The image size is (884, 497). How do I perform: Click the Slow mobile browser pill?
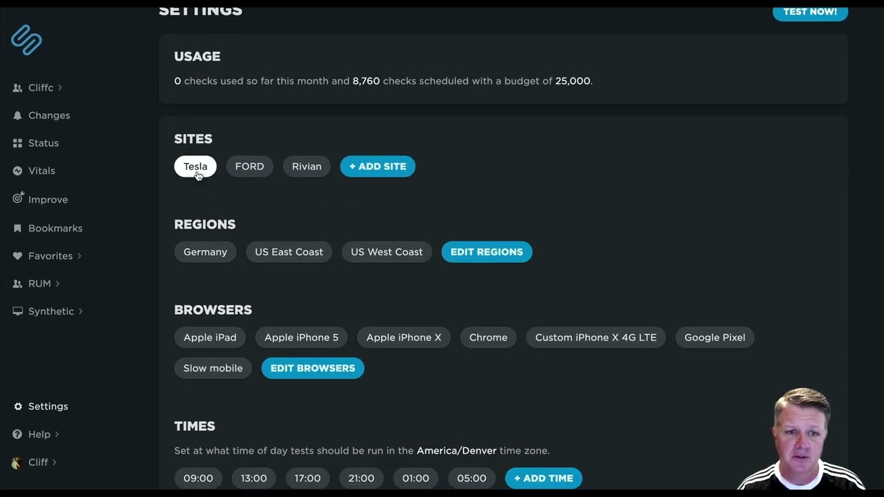click(213, 368)
